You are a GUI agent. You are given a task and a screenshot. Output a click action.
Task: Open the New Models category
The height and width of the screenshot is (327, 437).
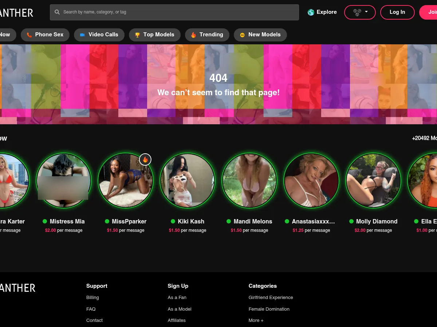click(x=260, y=35)
